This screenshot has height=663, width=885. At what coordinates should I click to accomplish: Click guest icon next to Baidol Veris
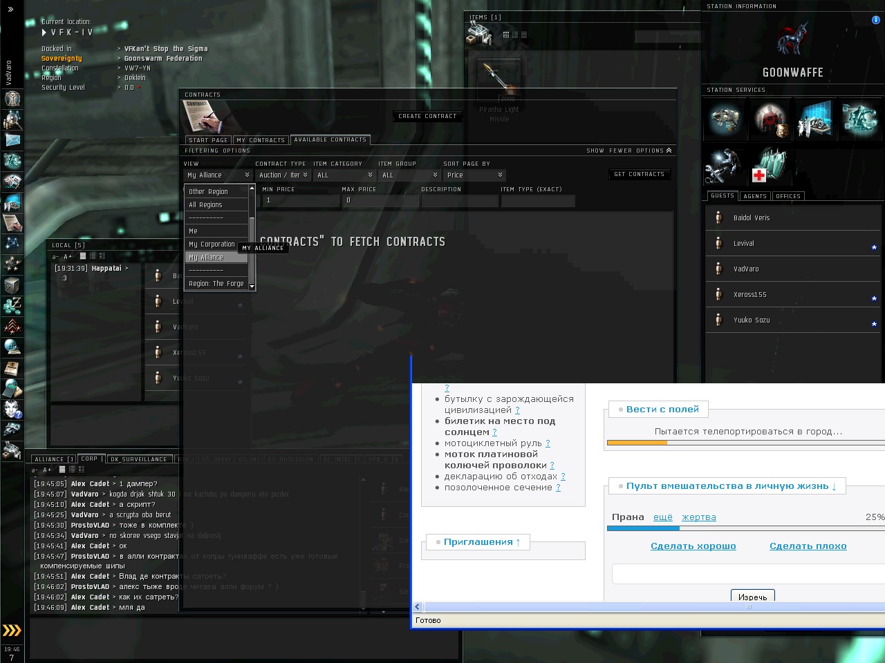pos(718,218)
